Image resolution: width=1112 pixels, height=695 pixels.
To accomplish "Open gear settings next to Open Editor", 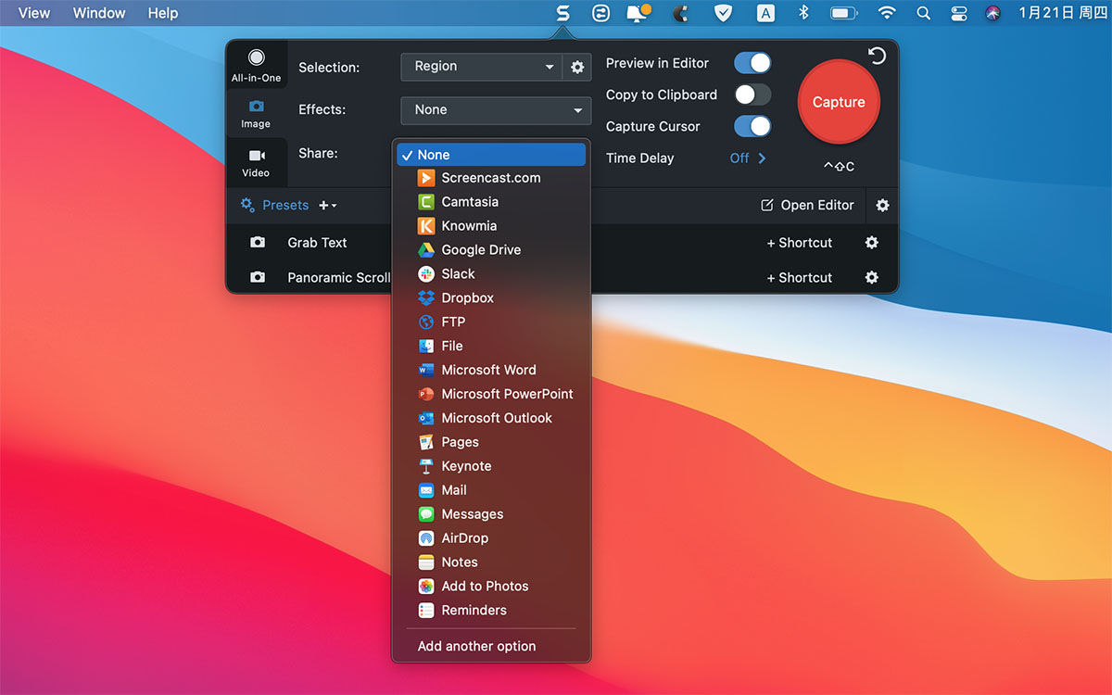I will click(x=882, y=206).
